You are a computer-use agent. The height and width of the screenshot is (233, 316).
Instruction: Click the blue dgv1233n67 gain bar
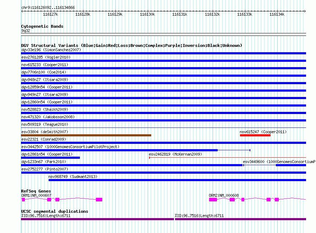tap(132, 165)
